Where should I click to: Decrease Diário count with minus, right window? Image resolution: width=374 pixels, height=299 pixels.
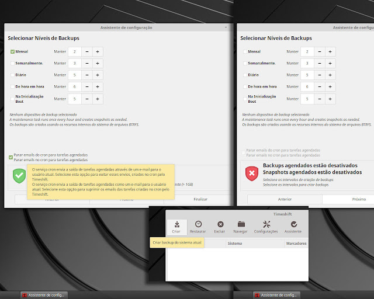[320, 75]
